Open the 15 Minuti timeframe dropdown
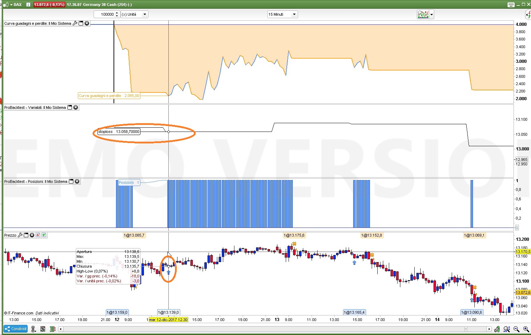531x335 pixels. coord(282,14)
